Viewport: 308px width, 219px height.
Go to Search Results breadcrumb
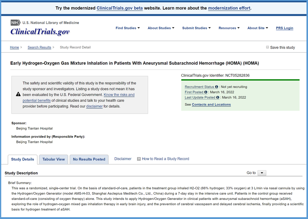pyautogui.click(x=39, y=47)
